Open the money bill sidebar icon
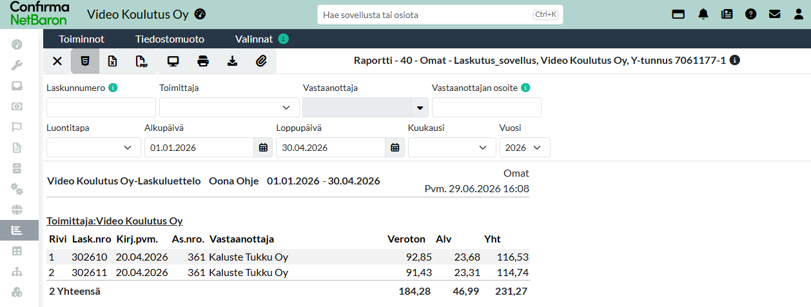811x307 pixels. 17,106
